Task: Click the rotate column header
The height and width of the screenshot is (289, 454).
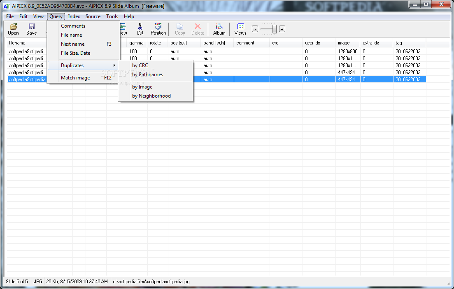Action: 158,43
